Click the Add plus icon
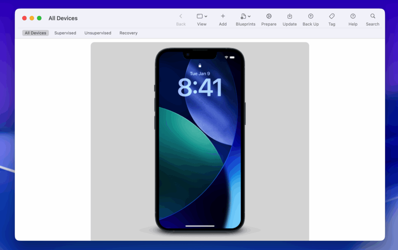Screen dimensions: 398x250 tap(223, 16)
